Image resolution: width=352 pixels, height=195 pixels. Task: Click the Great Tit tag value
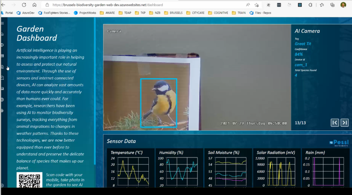coord(303,43)
